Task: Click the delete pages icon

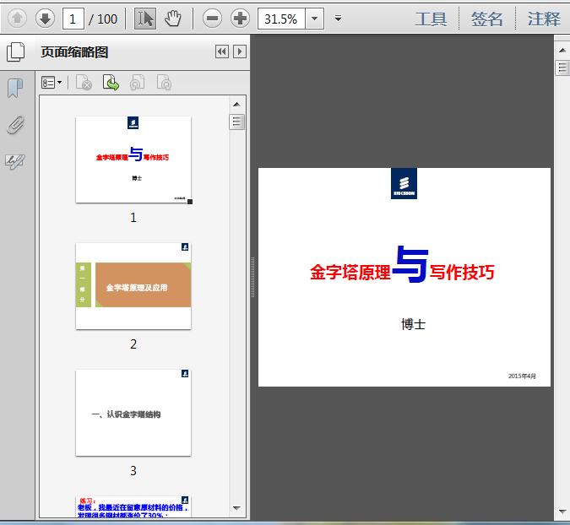Action: [x=84, y=82]
